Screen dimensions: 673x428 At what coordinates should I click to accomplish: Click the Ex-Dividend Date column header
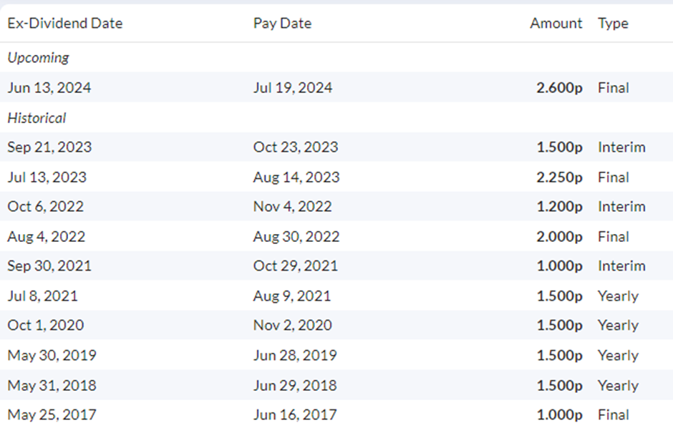coord(65,23)
